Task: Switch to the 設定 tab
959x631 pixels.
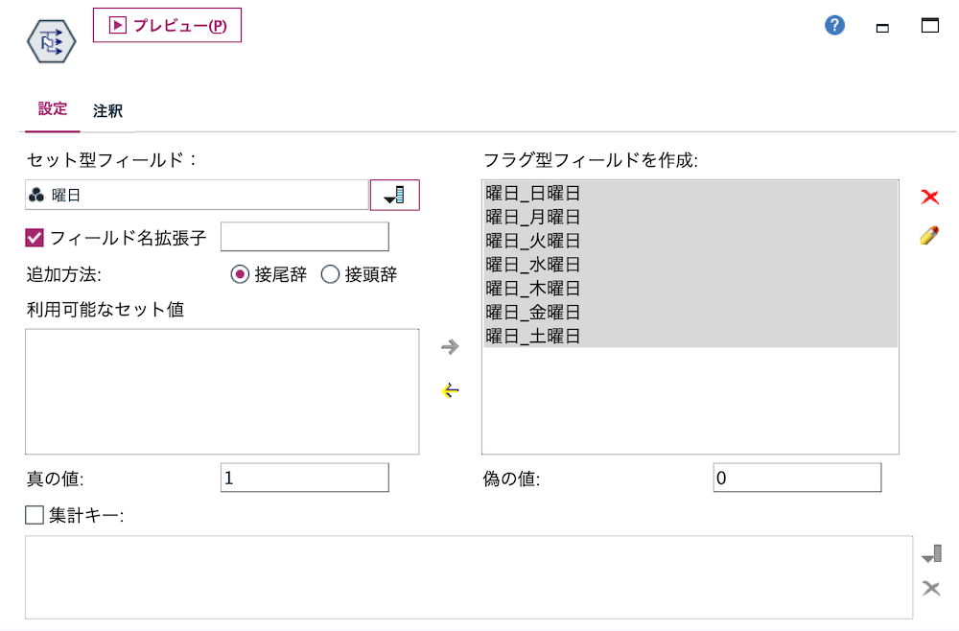Action: (x=51, y=110)
